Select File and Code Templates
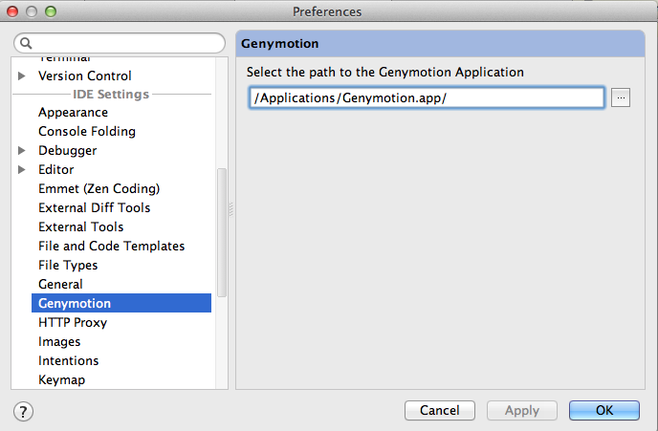 tap(111, 246)
